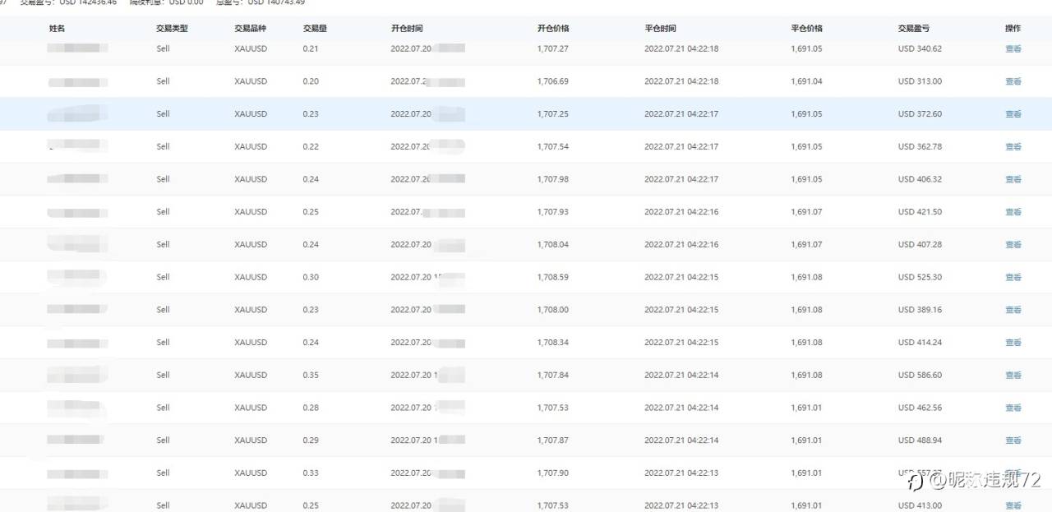Click the close time in the USD 586.60 row

coord(681,375)
